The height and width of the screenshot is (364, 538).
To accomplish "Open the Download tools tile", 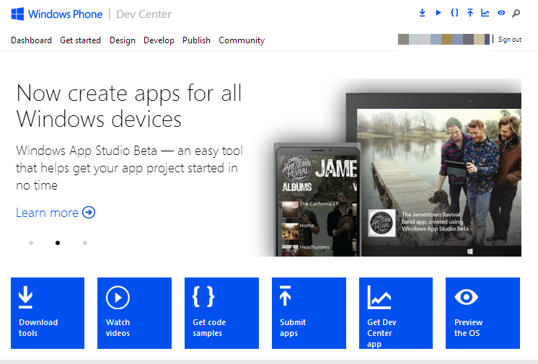I will tap(48, 313).
